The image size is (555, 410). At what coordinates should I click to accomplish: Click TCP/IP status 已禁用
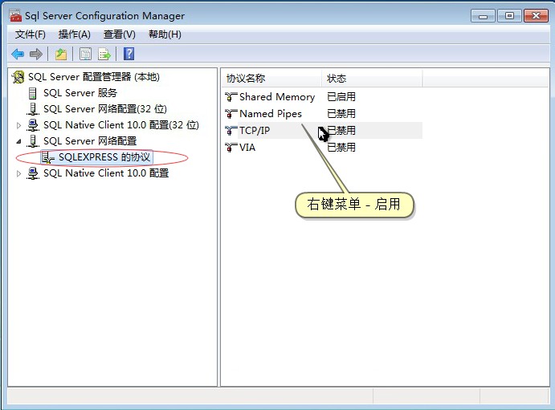click(341, 131)
